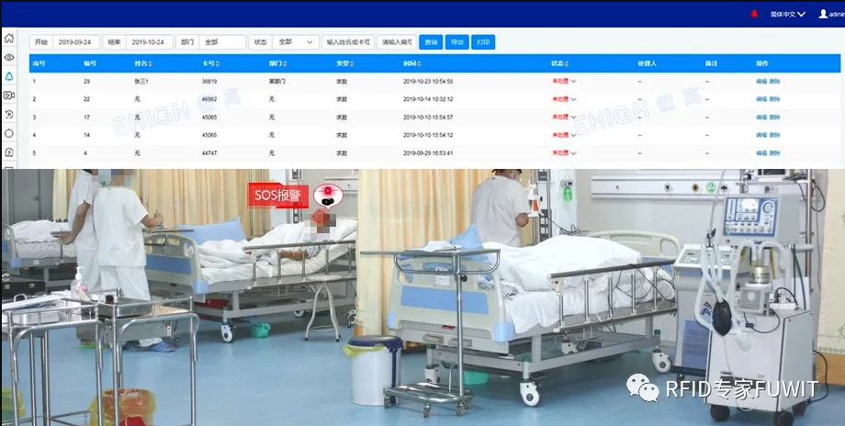Image resolution: width=845 pixels, height=426 pixels.
Task: Click the 打印 print button
Action: pyautogui.click(x=483, y=42)
